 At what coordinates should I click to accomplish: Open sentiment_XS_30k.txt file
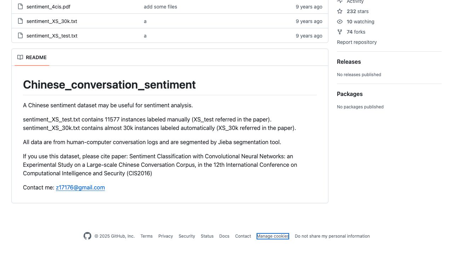pos(52,21)
